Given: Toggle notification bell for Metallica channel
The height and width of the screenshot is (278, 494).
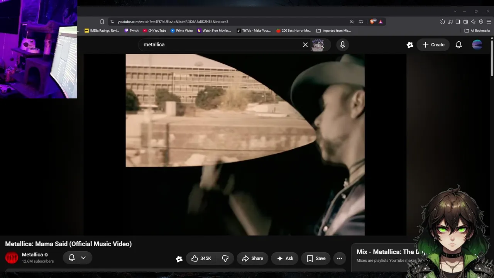Looking at the screenshot, I should point(72,258).
